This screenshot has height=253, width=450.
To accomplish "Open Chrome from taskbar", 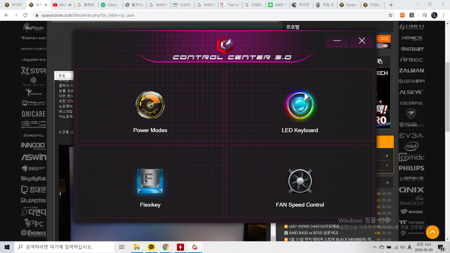I will click(166, 247).
